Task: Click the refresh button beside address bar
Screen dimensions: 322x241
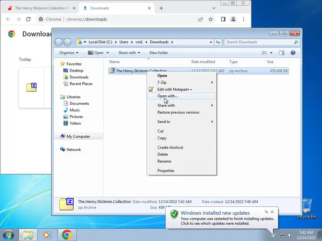Action: click(x=218, y=42)
